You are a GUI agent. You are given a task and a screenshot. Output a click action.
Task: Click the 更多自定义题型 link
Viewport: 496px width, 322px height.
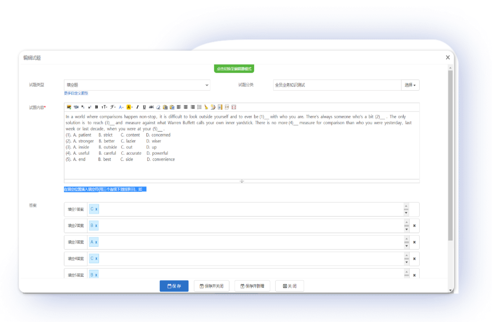[x=76, y=93]
